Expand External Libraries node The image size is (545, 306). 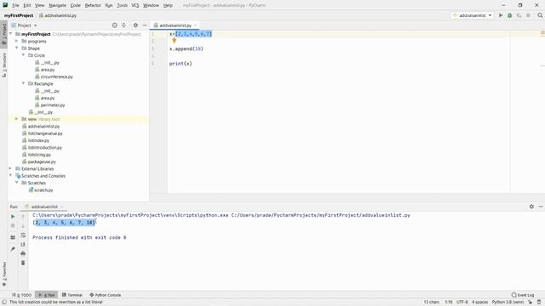pos(11,168)
